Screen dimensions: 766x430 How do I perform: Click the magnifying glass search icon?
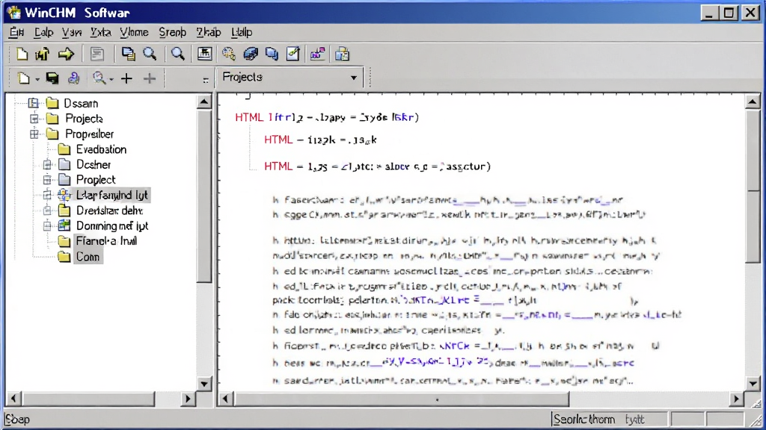(177, 54)
